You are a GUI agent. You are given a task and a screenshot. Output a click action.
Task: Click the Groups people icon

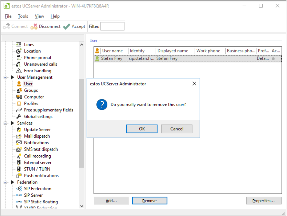pos(19,90)
